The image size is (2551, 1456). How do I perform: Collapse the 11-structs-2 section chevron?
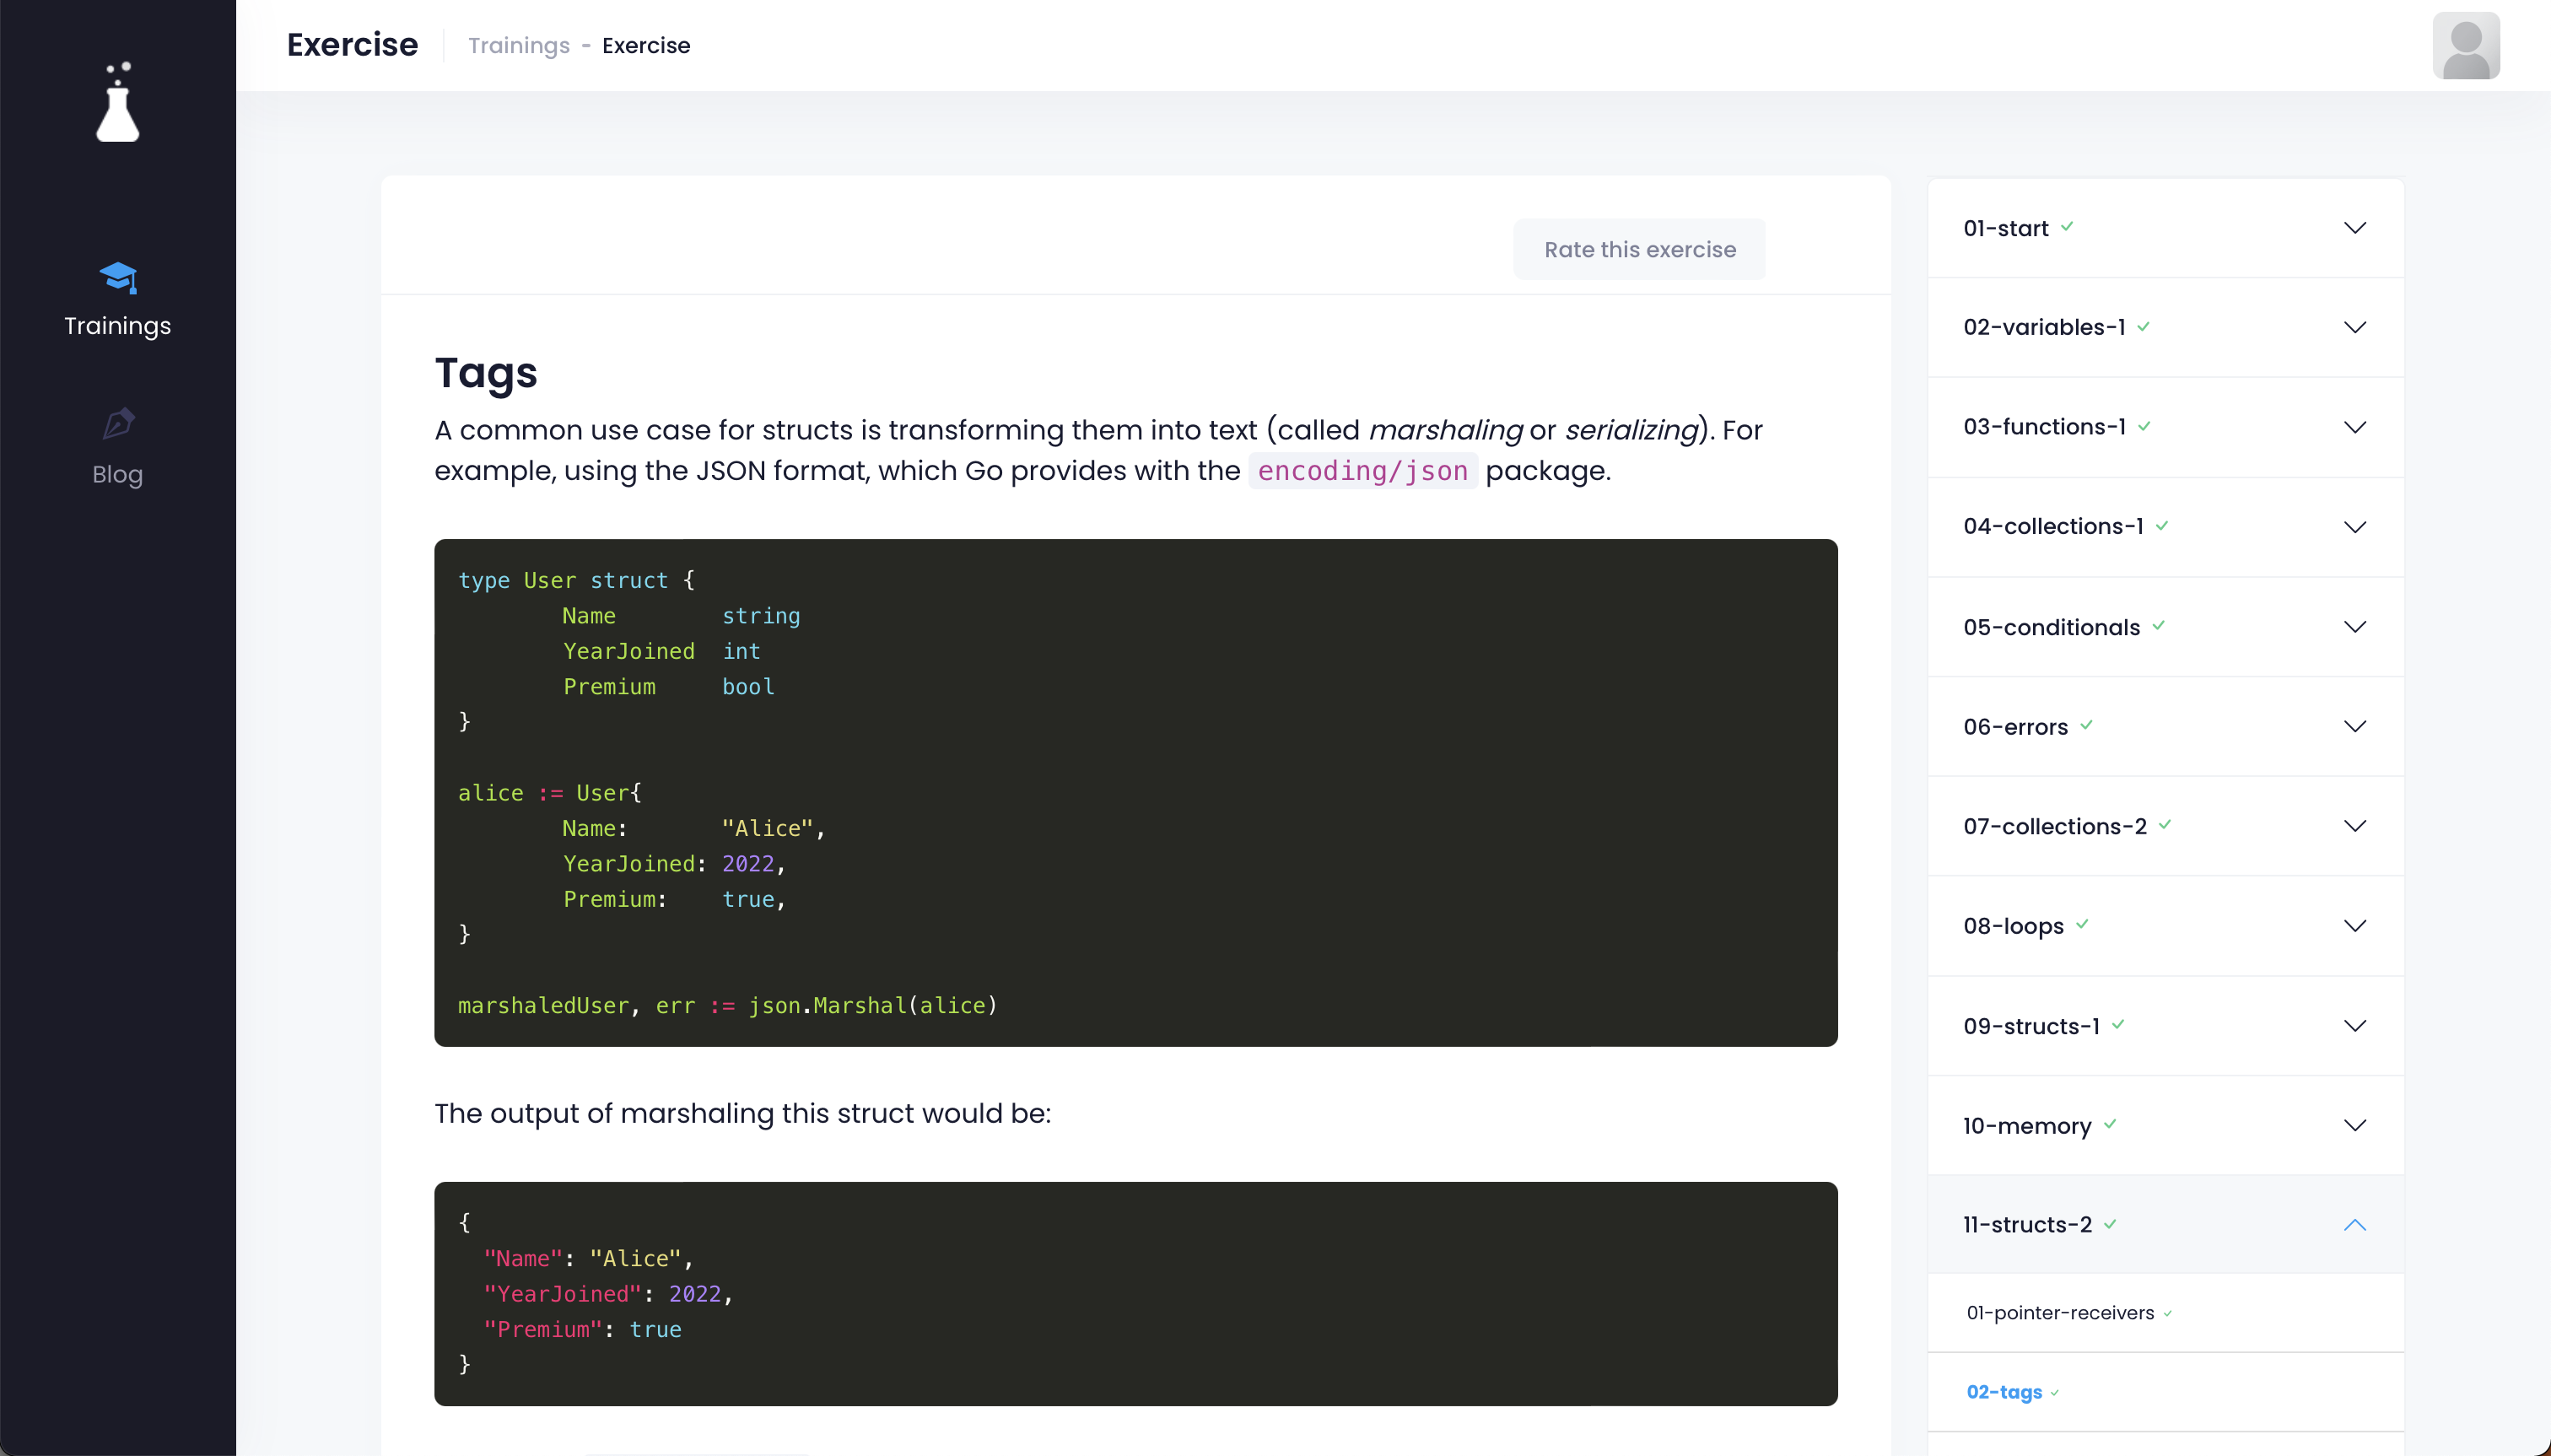(x=2354, y=1225)
